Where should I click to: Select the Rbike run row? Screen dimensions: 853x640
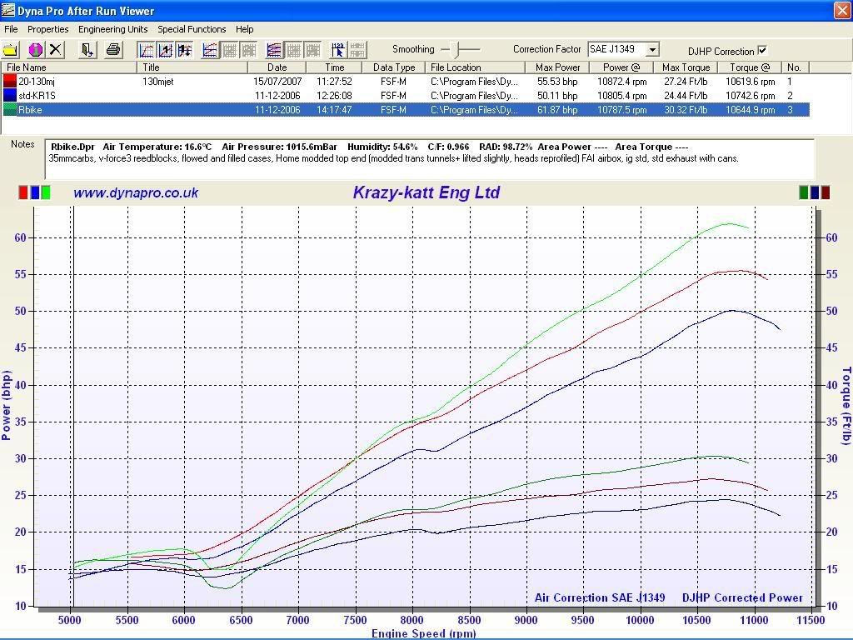(x=406, y=109)
